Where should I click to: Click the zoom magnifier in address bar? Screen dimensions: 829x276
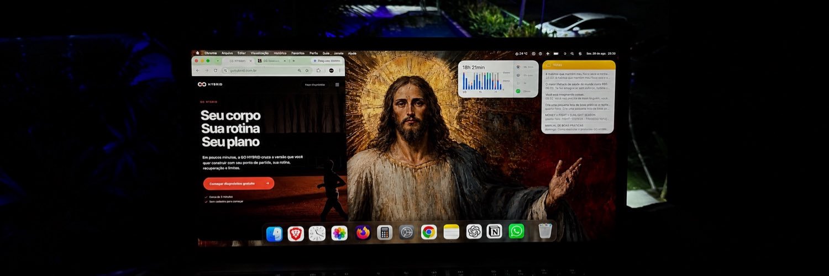click(x=299, y=70)
